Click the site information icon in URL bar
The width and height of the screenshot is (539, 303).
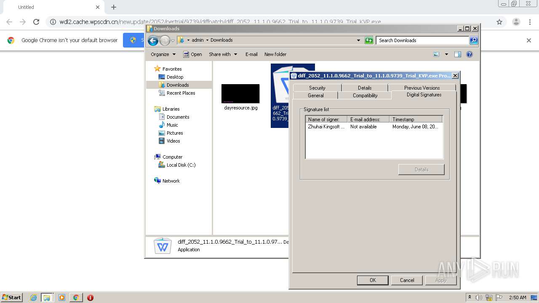coord(53,22)
